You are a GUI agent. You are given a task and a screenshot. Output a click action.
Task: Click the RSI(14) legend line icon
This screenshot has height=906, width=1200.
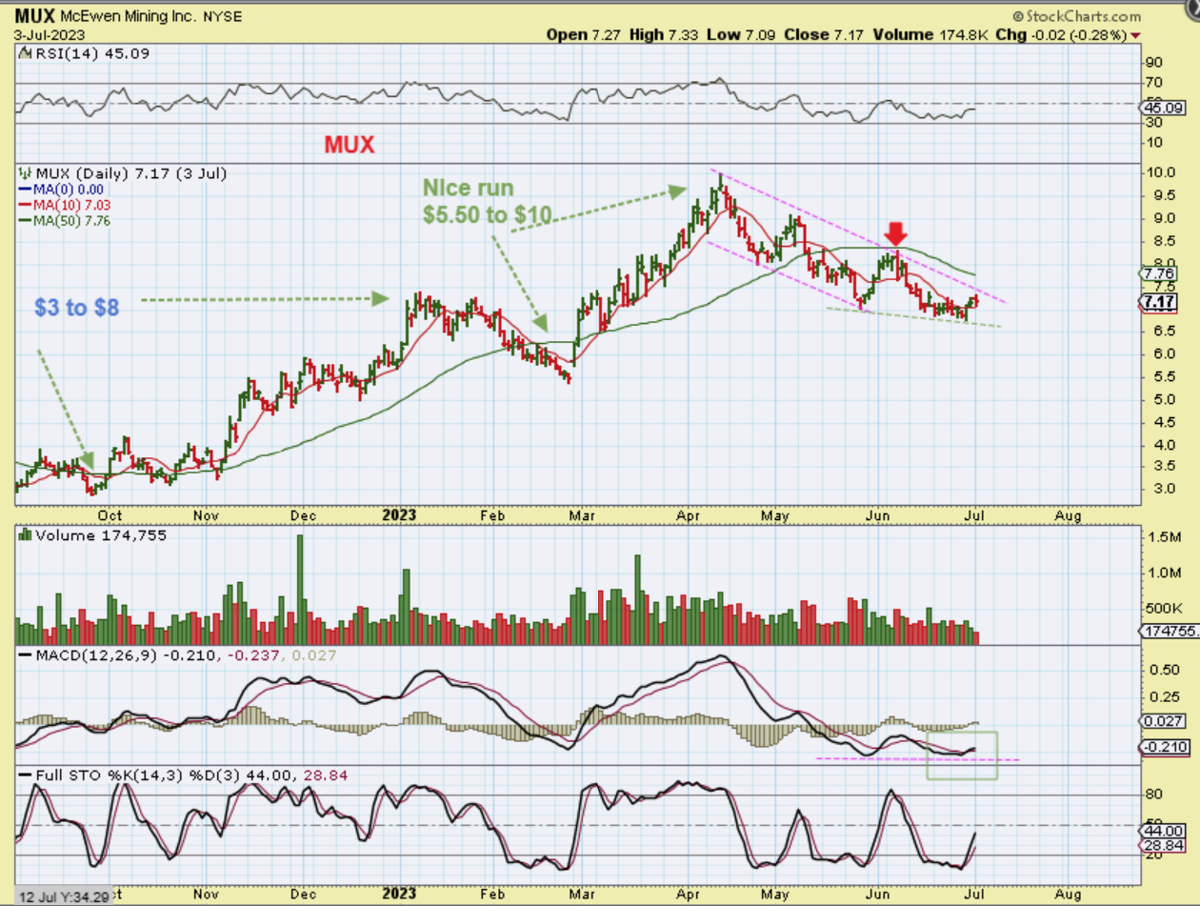25,53
